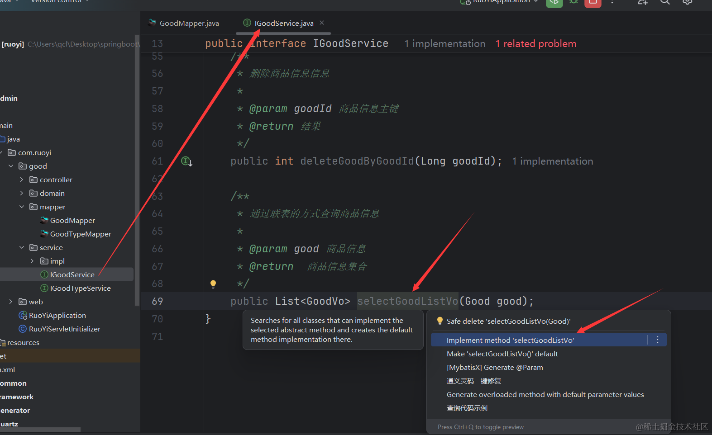Viewport: 712px width, 435px height.
Task: Expand the controller package chevron
Action: (22, 180)
